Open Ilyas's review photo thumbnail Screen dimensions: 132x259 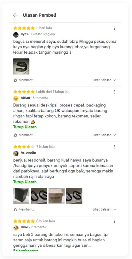[21, 66]
